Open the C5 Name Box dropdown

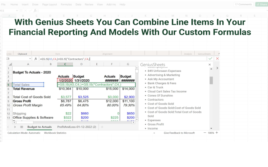point(30,59)
